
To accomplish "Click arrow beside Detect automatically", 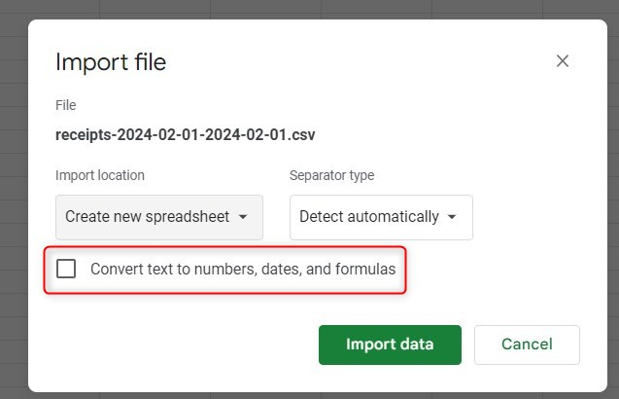I will (452, 217).
